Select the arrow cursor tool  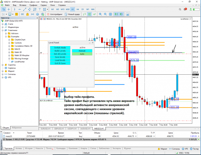4,9
